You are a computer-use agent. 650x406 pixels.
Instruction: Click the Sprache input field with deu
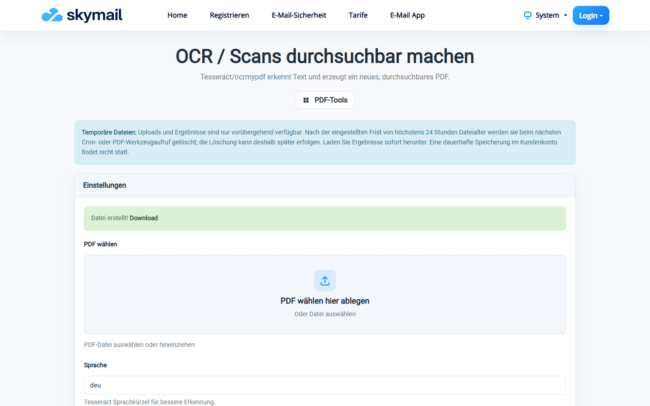tap(325, 385)
